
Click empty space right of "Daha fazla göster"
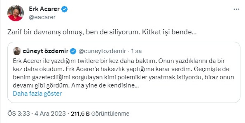click(150, 94)
